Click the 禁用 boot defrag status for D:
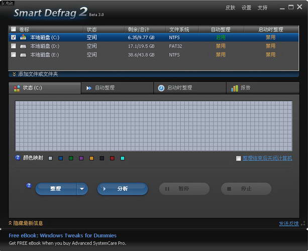 coord(270,46)
